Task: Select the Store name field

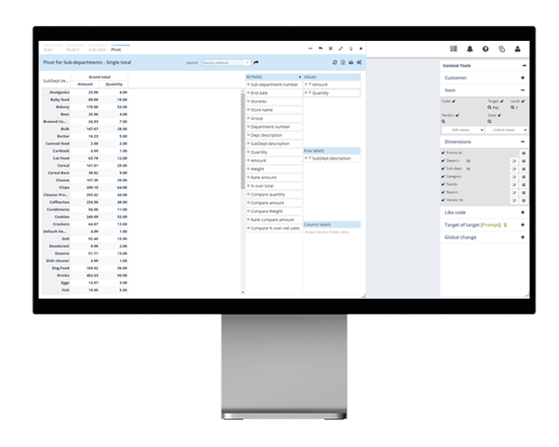Action: pyautogui.click(x=261, y=110)
